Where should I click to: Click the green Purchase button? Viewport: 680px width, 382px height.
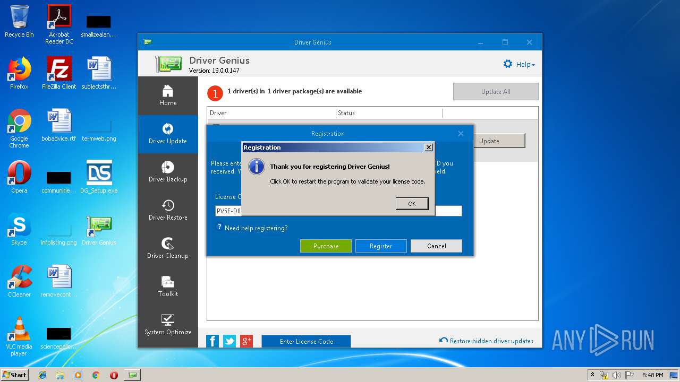[x=326, y=246]
